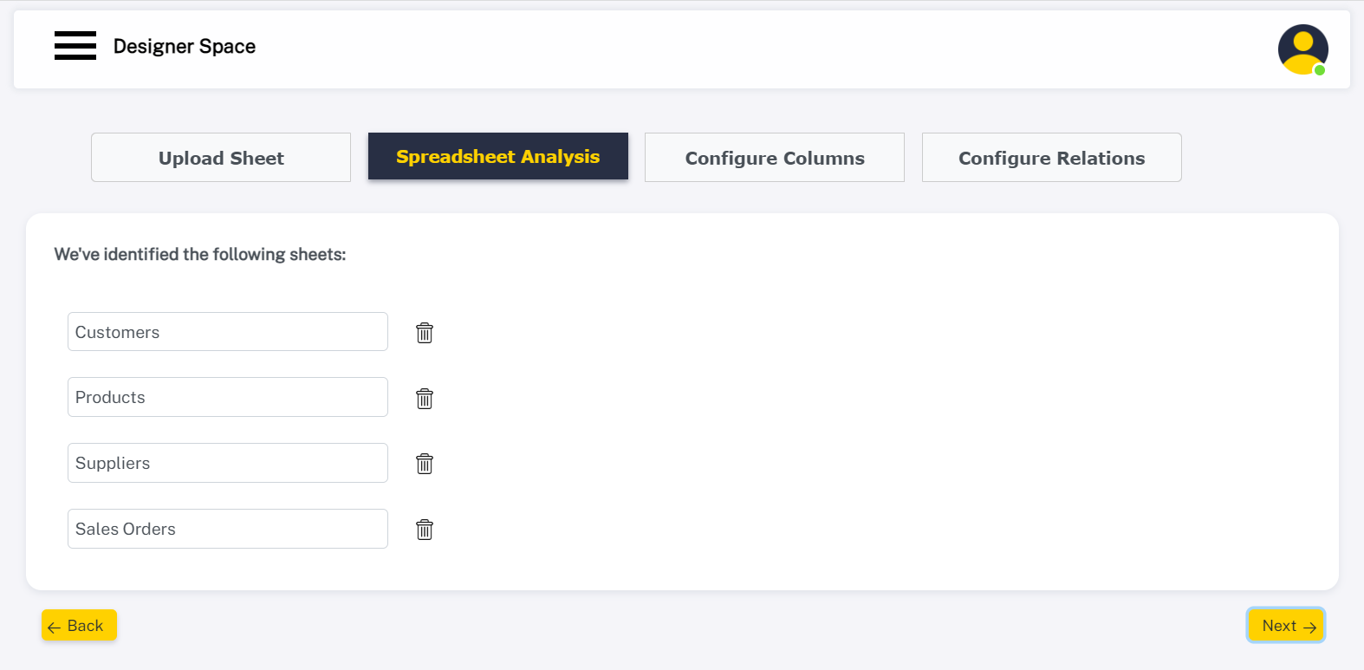Click the user profile avatar
The width and height of the screenshot is (1364, 670).
(x=1302, y=49)
